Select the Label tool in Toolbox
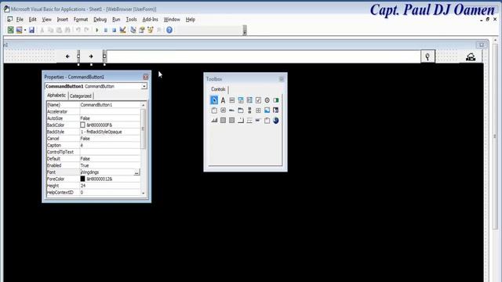The image size is (502, 282). (223, 100)
